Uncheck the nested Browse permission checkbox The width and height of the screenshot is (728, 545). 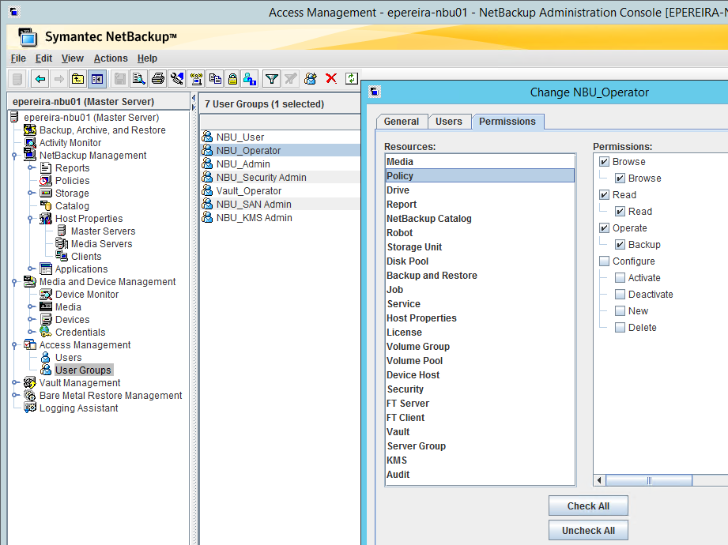620,178
